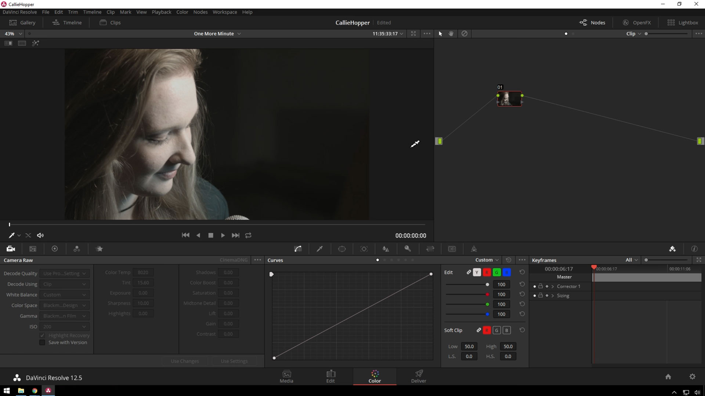
Task: Open the Playback menu
Action: [x=162, y=12]
